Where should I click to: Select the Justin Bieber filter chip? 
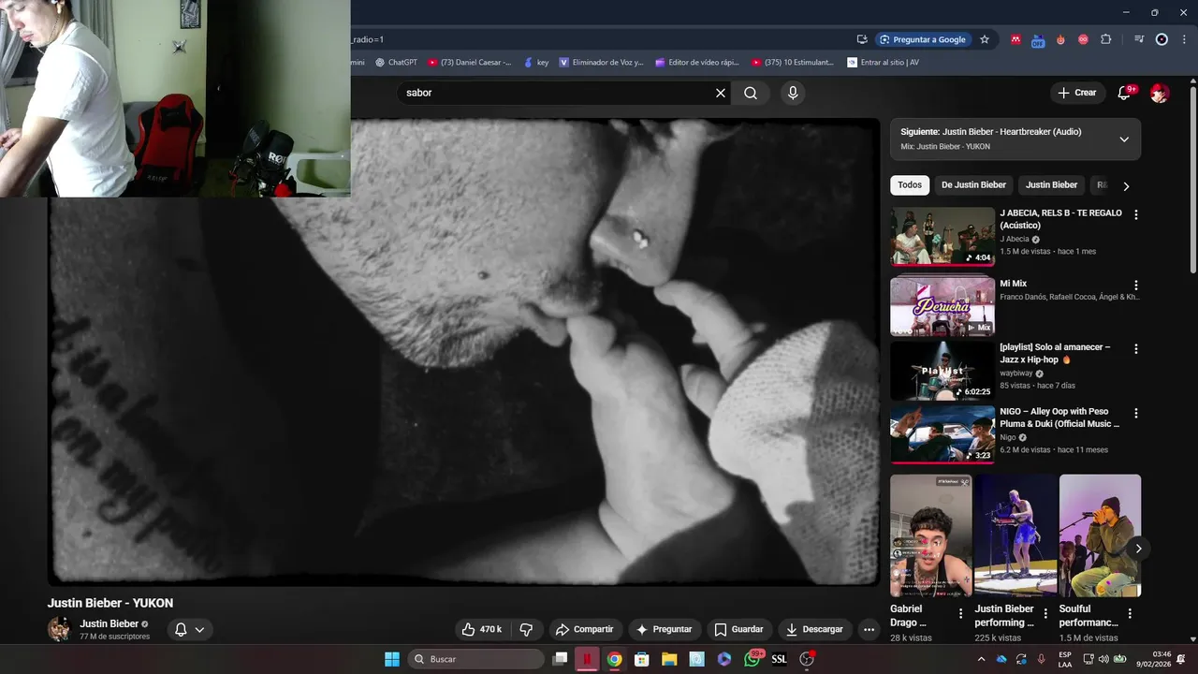[x=1051, y=184]
